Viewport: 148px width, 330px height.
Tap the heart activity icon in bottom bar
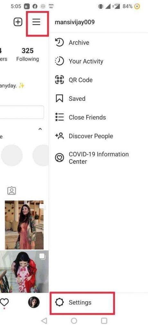click(x=4, y=302)
